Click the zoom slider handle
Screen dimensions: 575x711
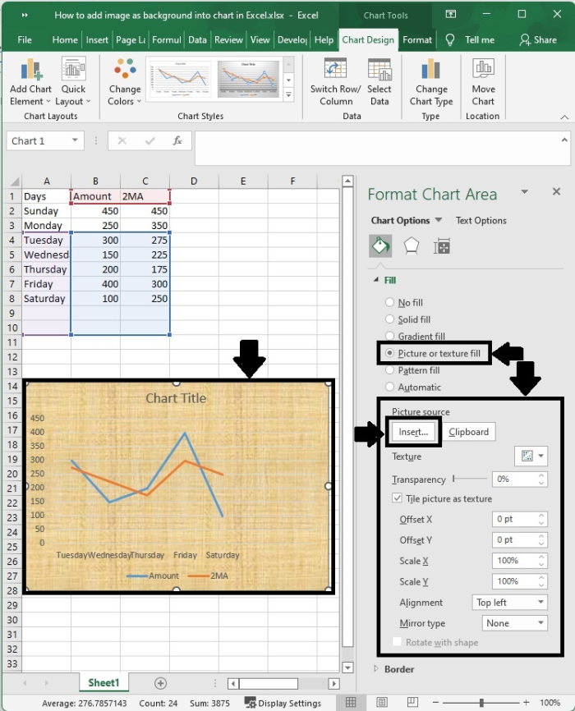coord(481,703)
